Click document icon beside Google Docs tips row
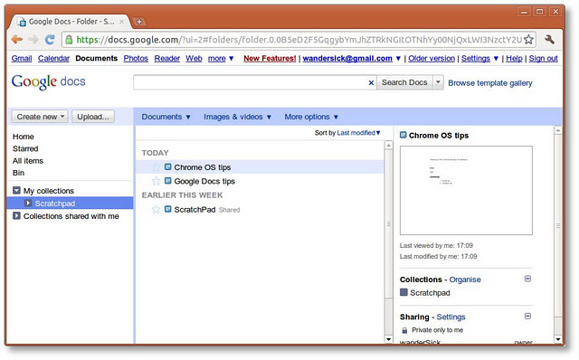The height and width of the screenshot is (360, 579). pyautogui.click(x=167, y=181)
